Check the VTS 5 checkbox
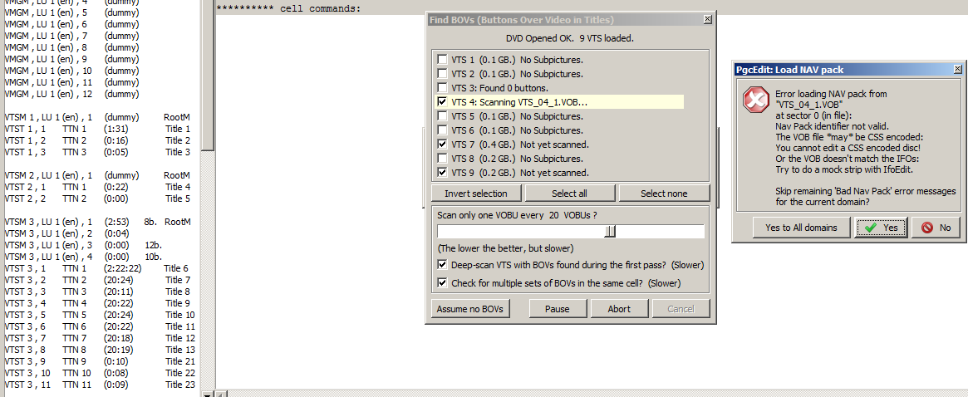The image size is (968, 397). point(442,116)
